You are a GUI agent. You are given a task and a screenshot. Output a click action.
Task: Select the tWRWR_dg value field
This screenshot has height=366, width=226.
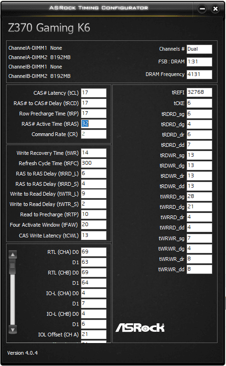pos(199,248)
